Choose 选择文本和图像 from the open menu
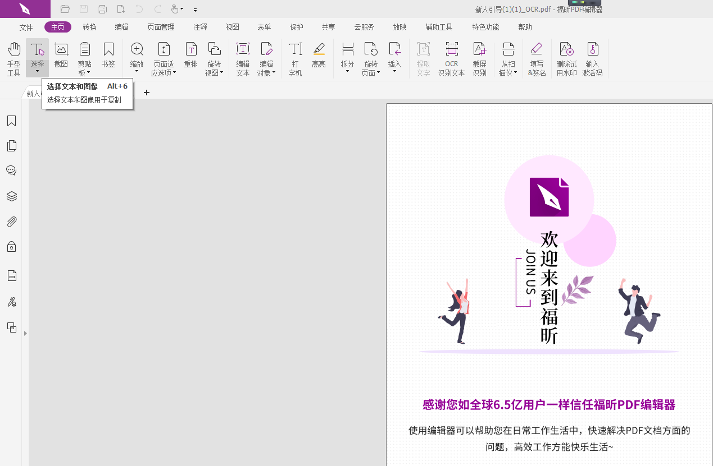This screenshot has height=466, width=713. 71,86
